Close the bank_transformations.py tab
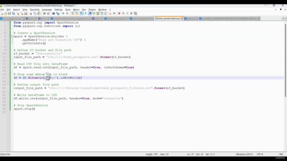 click(182, 19)
